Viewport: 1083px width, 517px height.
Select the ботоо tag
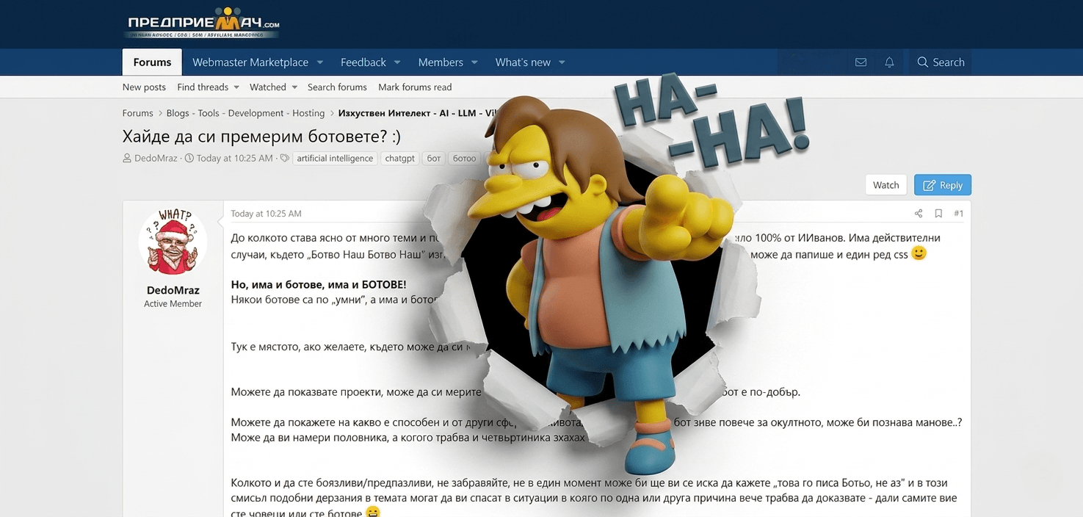tap(464, 158)
